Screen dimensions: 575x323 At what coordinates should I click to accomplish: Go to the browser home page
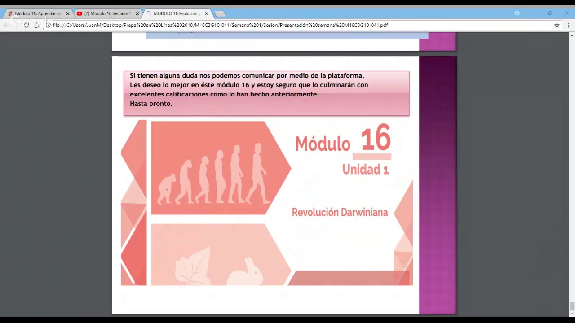[37, 25]
